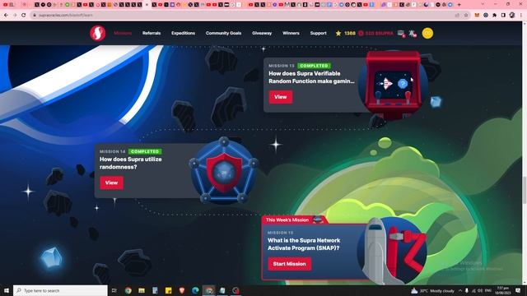The width and height of the screenshot is (527, 296).
Task: Open Calculator from taskbar
Action: coord(155,290)
